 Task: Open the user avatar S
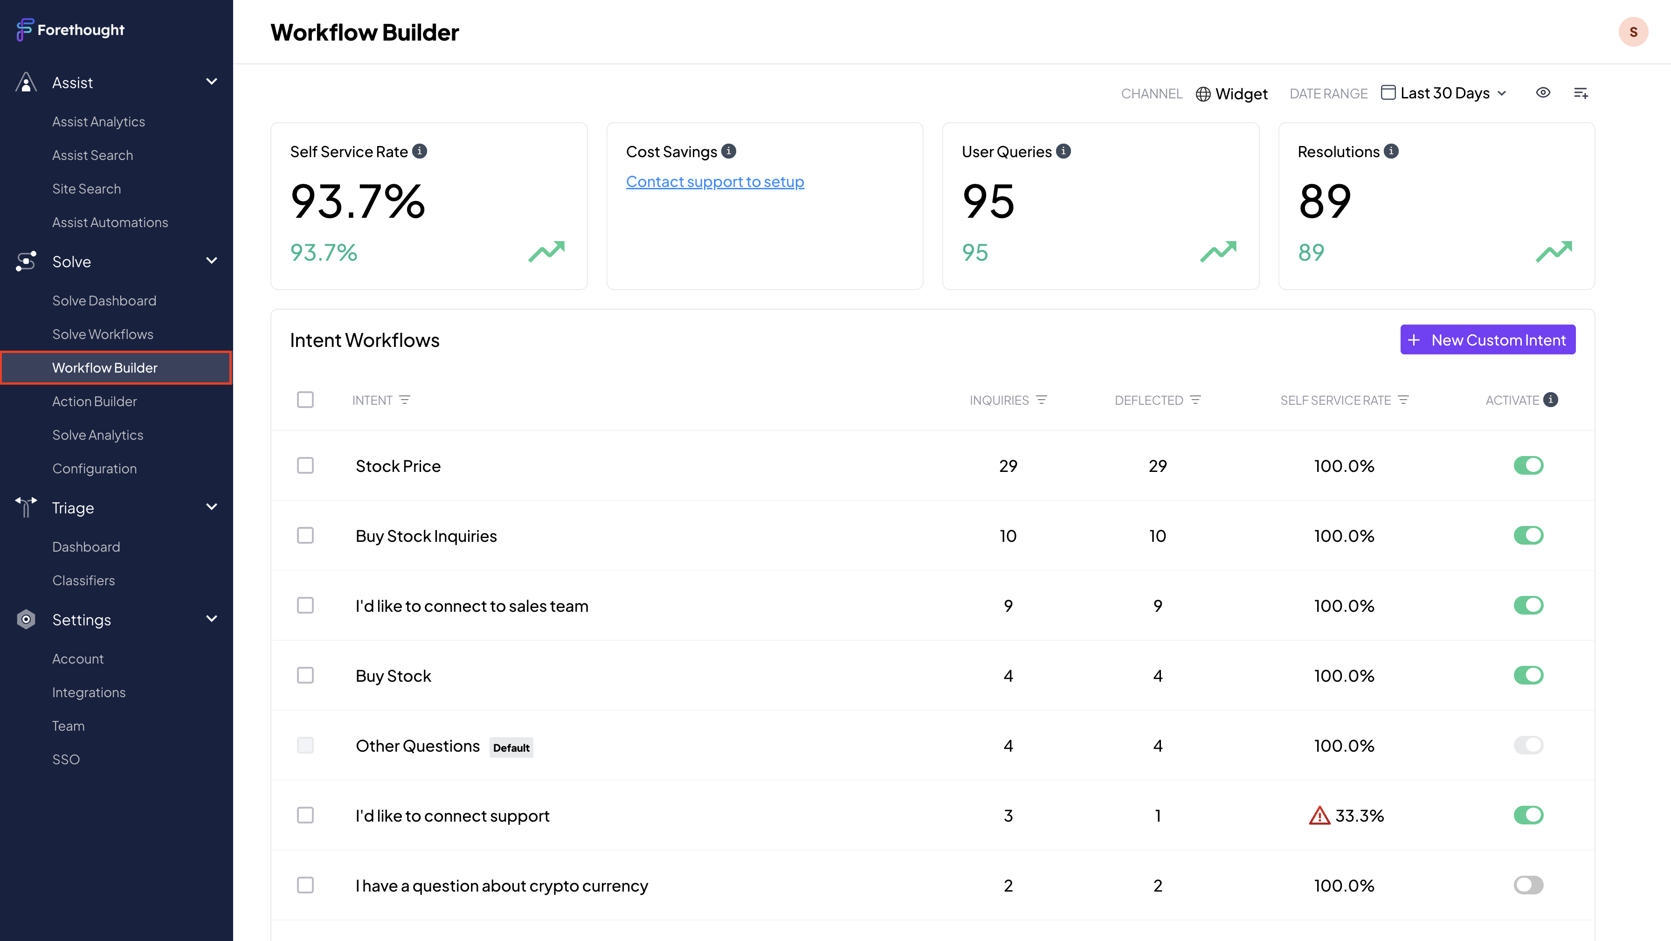click(1633, 32)
